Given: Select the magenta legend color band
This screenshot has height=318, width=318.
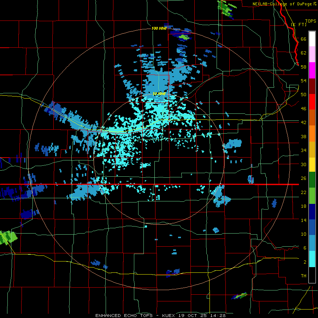Looking at the screenshot, I should point(312,70).
